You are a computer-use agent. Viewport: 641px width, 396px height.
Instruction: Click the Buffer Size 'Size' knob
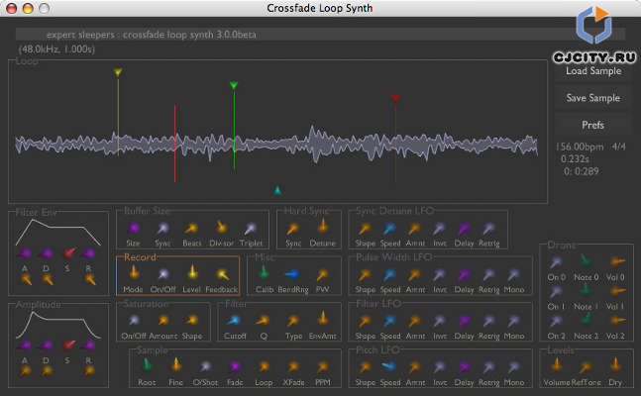[x=134, y=229]
